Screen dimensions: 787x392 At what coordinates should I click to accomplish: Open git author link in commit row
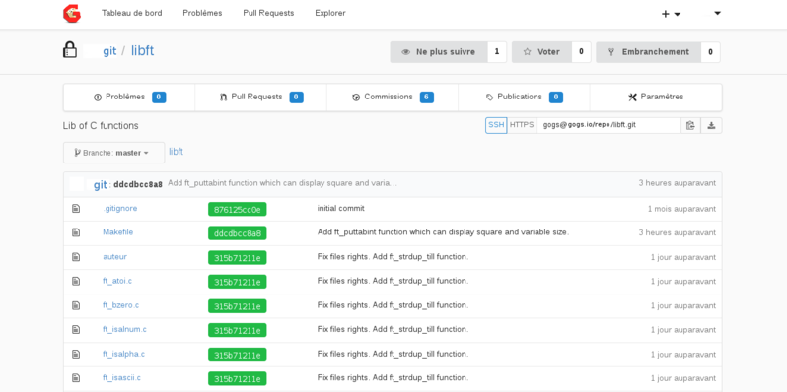(x=101, y=185)
